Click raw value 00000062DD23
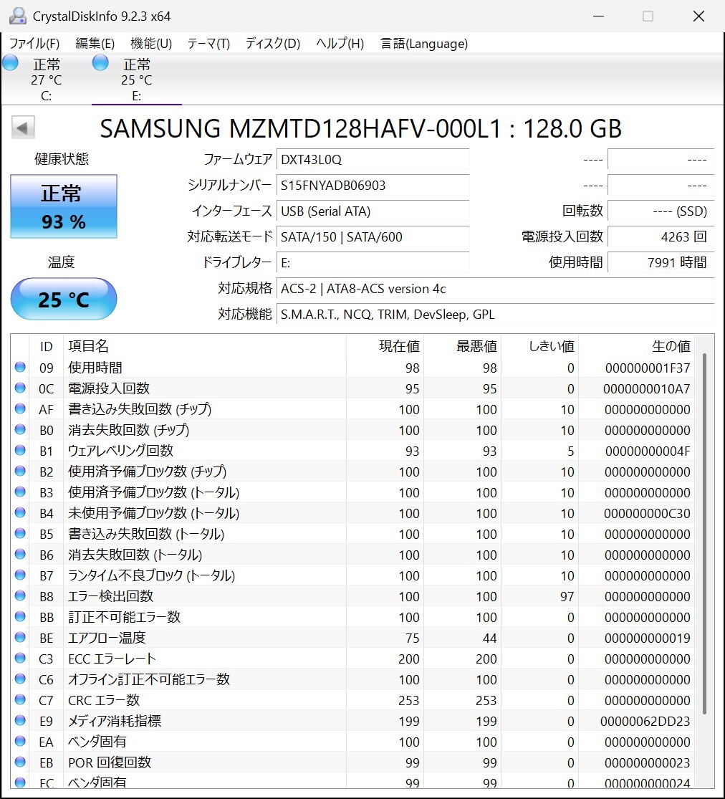This screenshot has height=799, width=725. pyautogui.click(x=645, y=721)
